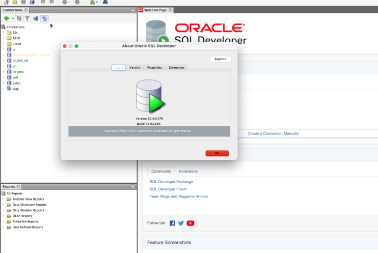Click the Forward navigation circle icon
This screenshot has width=378, height=253.
[x=77, y=2]
